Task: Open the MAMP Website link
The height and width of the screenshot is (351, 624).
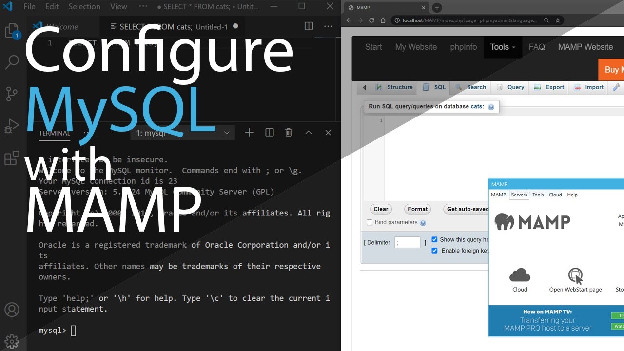Action: coord(585,47)
